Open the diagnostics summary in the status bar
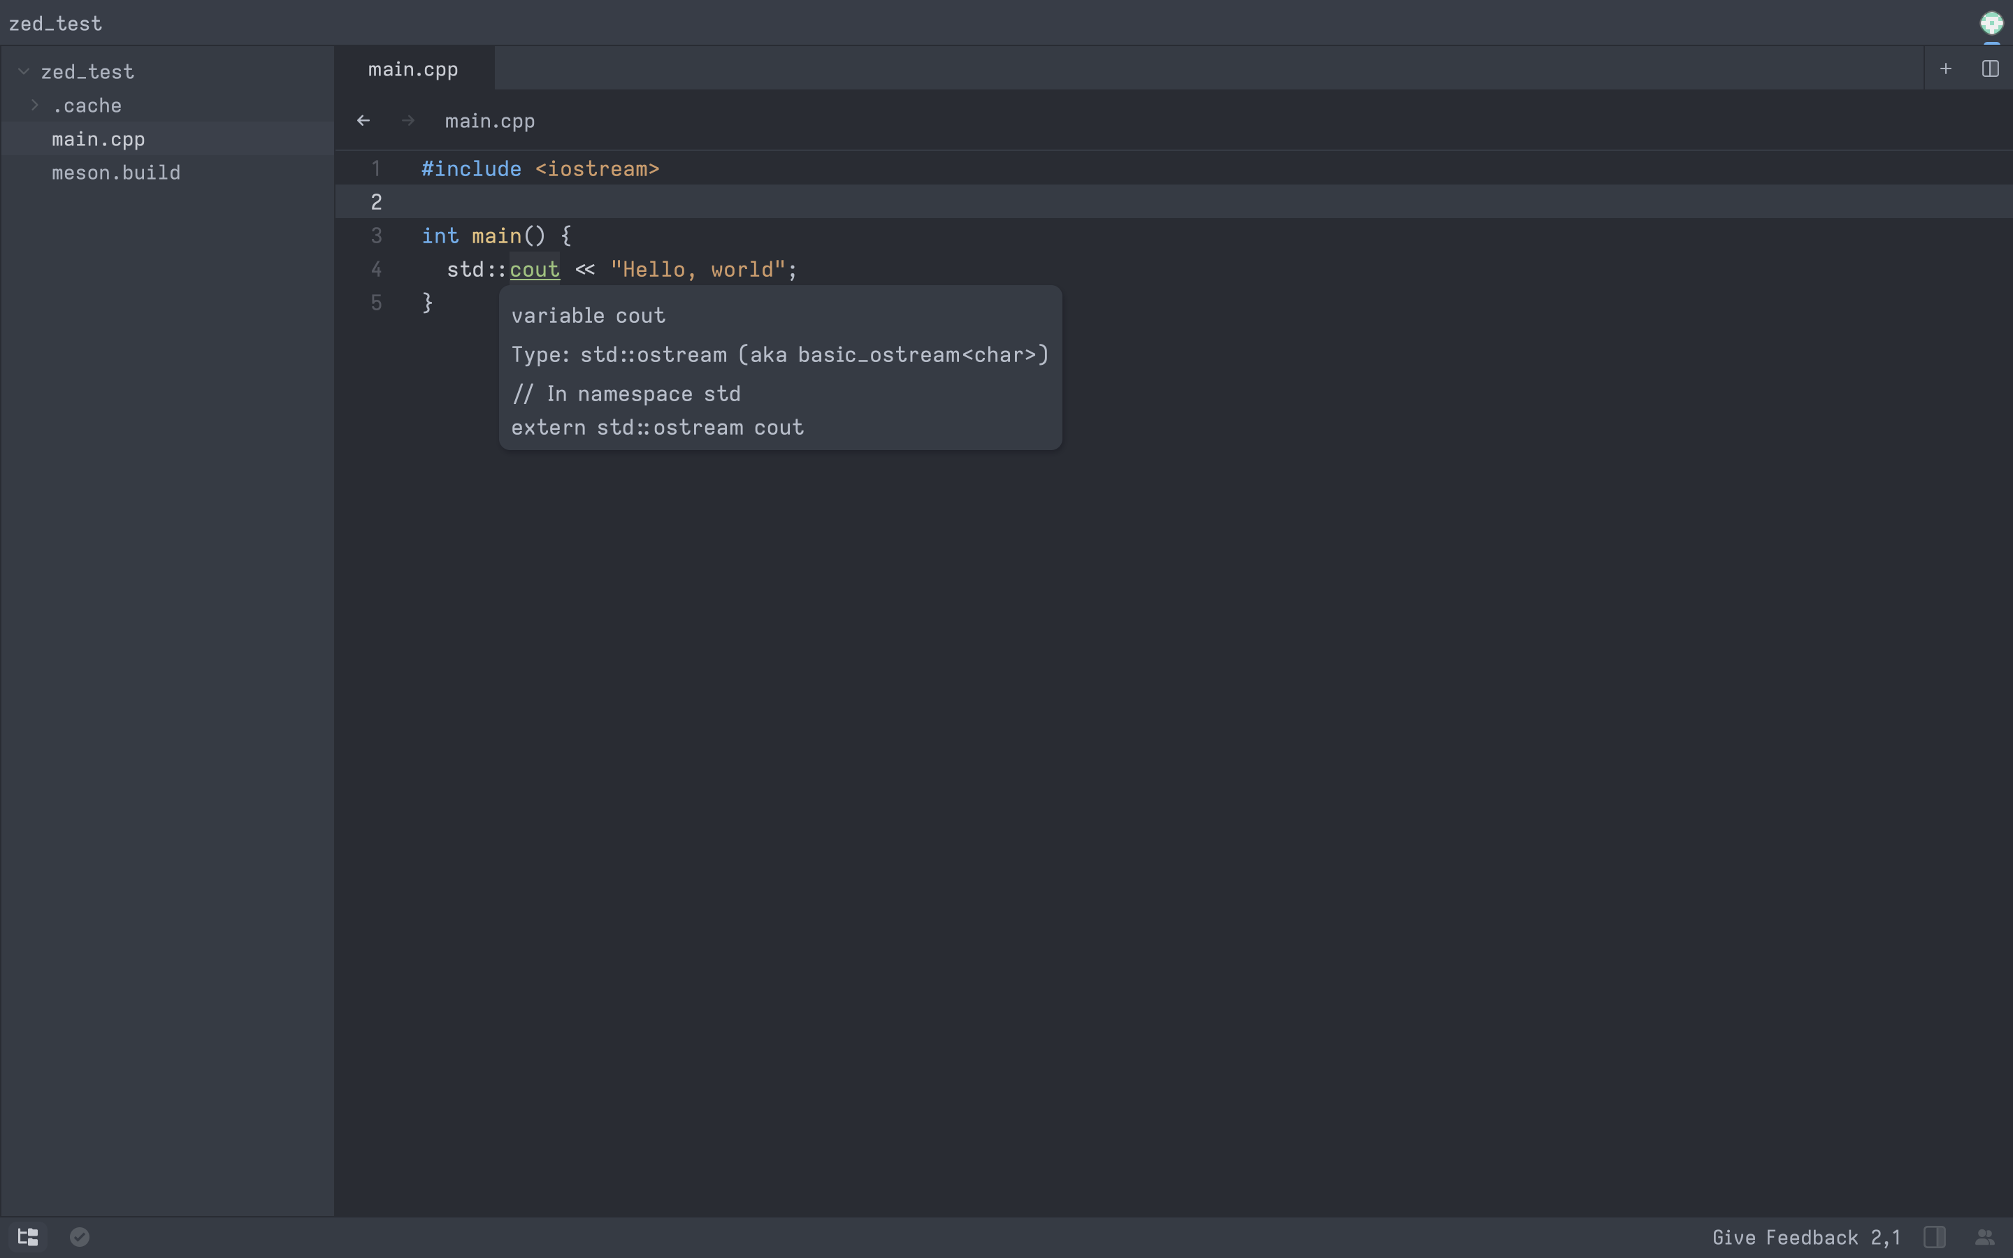 [x=79, y=1236]
